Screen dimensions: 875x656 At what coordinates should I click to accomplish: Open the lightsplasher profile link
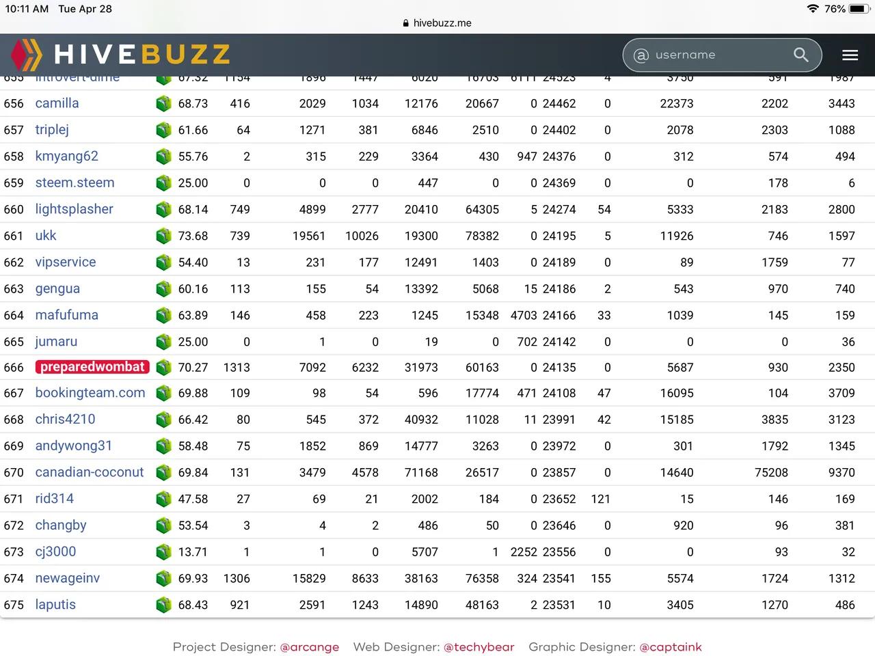point(75,209)
